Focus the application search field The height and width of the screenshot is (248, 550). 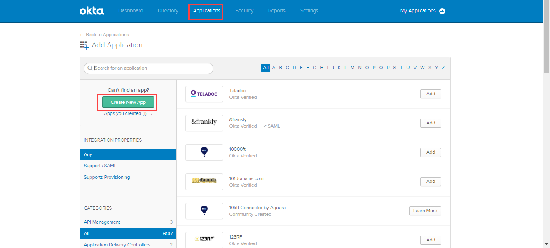click(150, 68)
